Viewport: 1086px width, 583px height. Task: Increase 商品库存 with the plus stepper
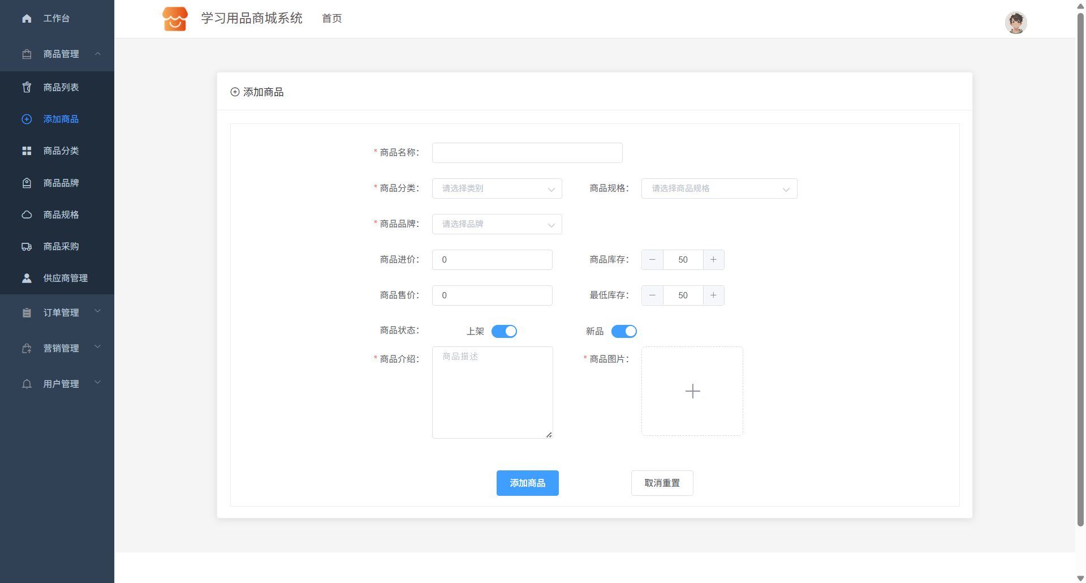[713, 260]
